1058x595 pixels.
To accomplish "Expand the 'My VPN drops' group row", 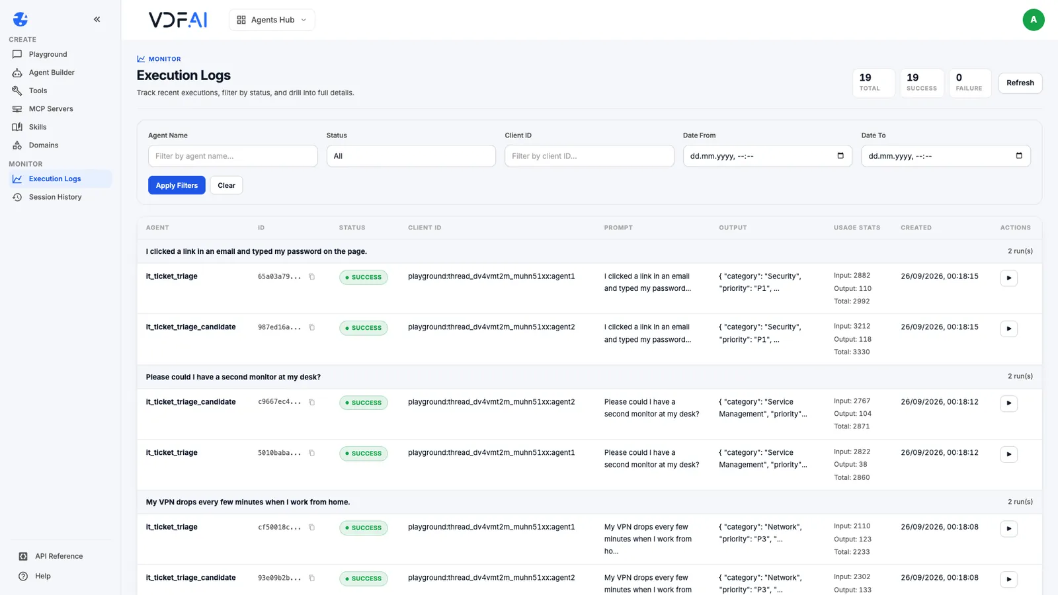I will (589, 502).
